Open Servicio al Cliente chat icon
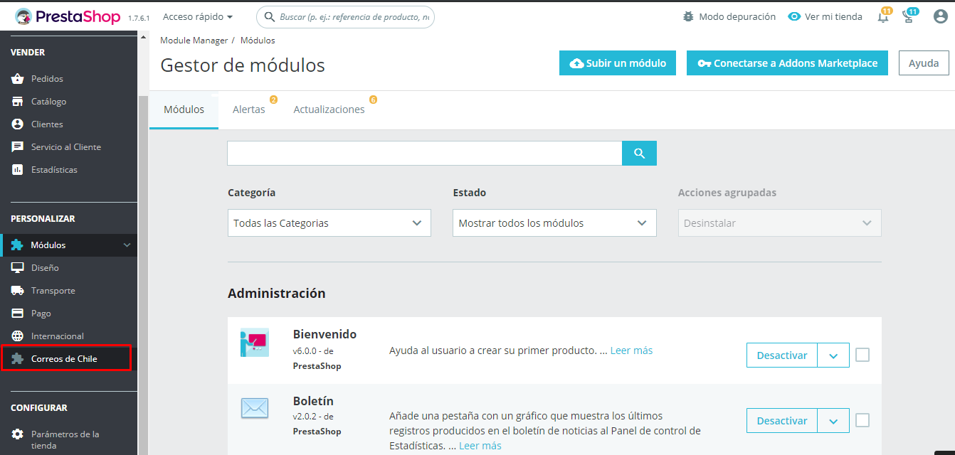 click(18, 147)
